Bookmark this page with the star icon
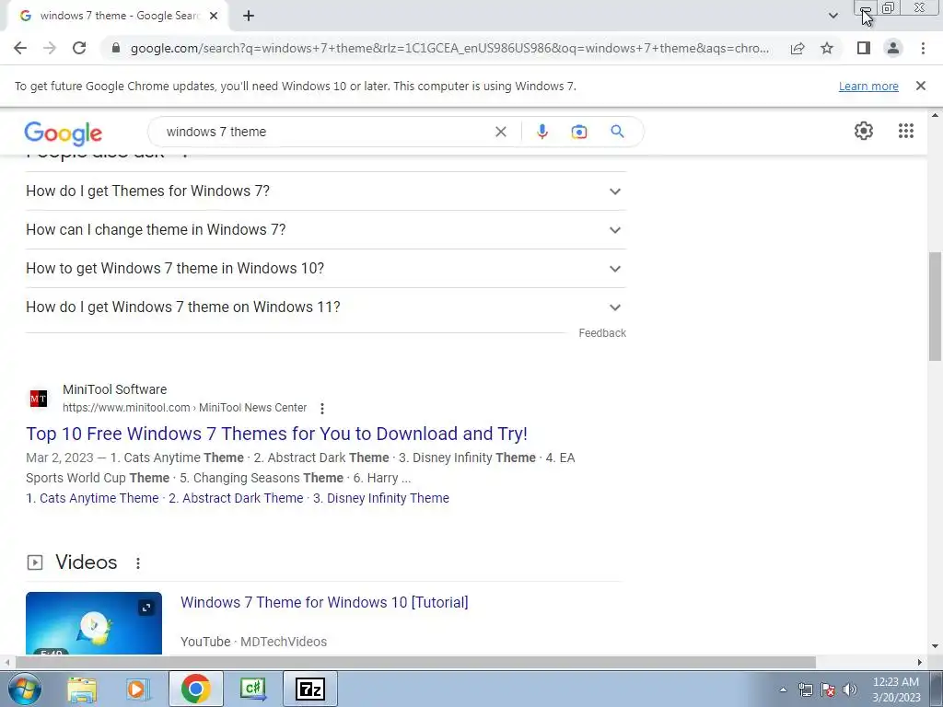This screenshot has height=707, width=943. 827,48
